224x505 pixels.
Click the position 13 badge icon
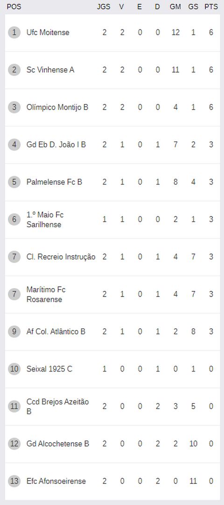[14, 481]
